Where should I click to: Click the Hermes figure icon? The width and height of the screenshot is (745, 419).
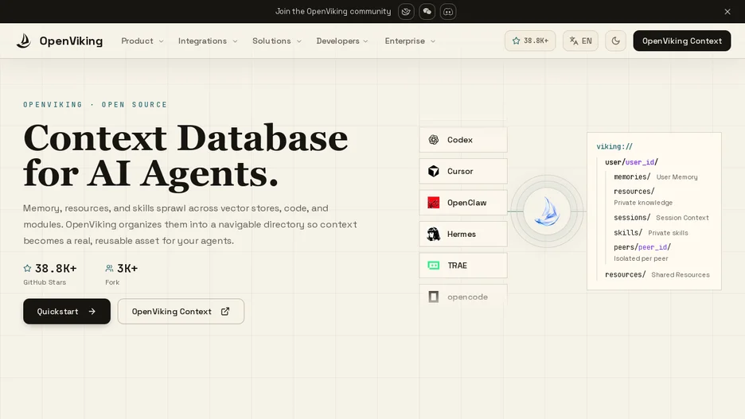click(433, 234)
